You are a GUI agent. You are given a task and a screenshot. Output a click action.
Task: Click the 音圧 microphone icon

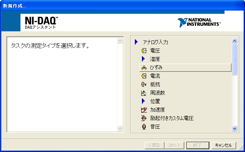click(144, 127)
